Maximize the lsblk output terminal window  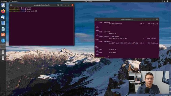pos(153,19)
